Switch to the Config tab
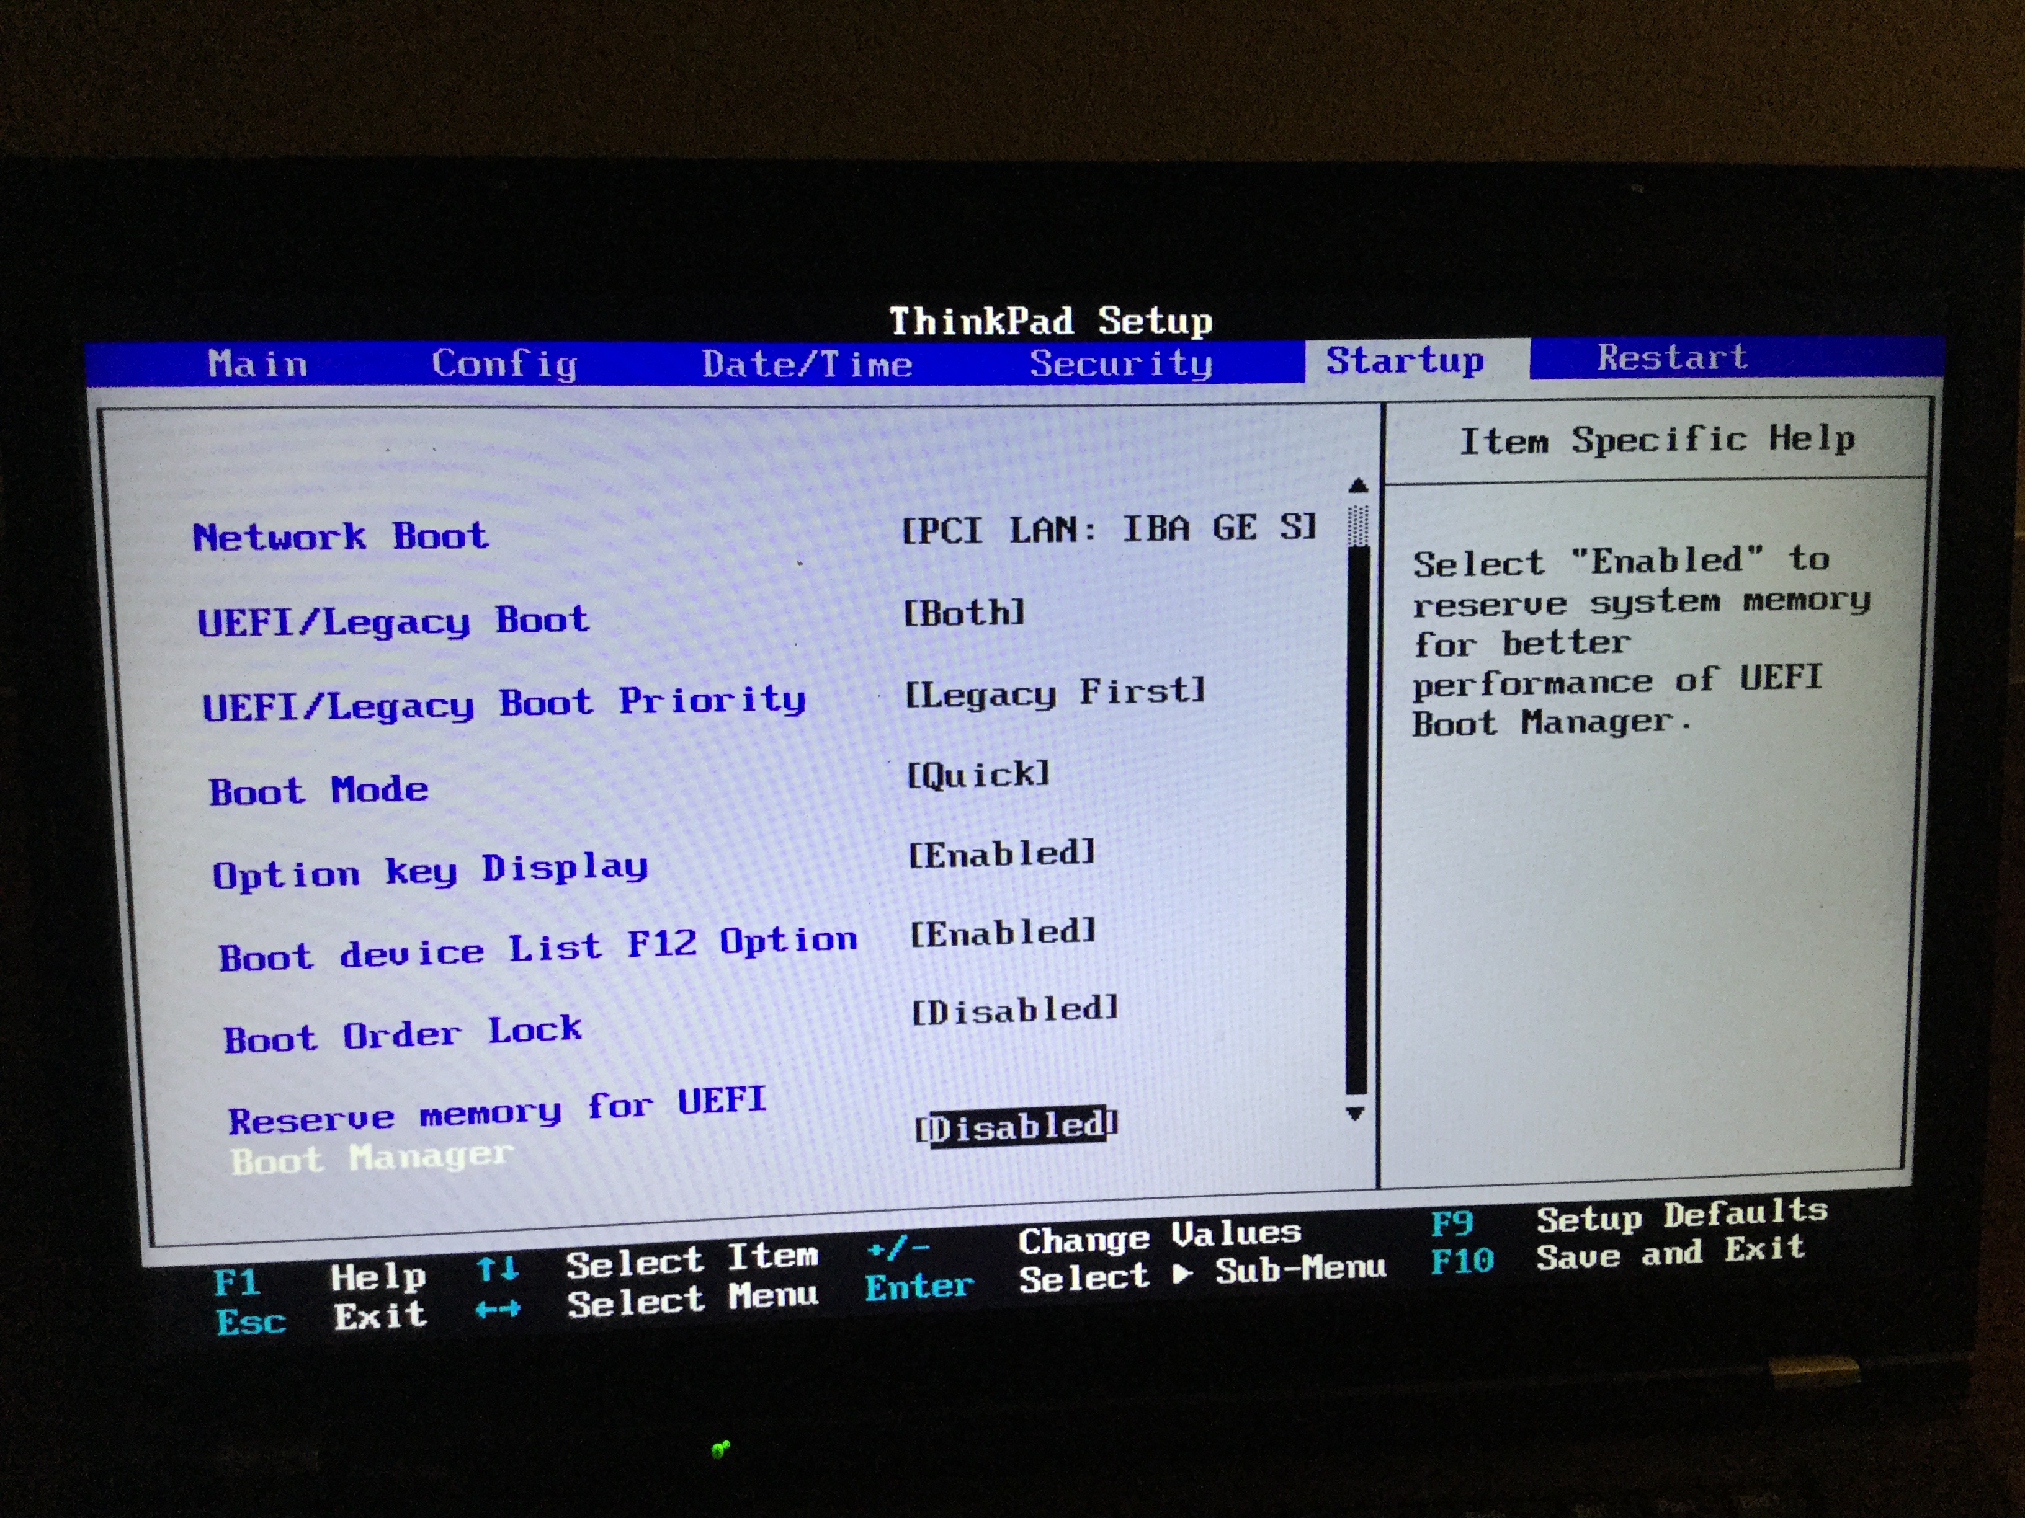The image size is (2025, 1518). click(x=504, y=364)
